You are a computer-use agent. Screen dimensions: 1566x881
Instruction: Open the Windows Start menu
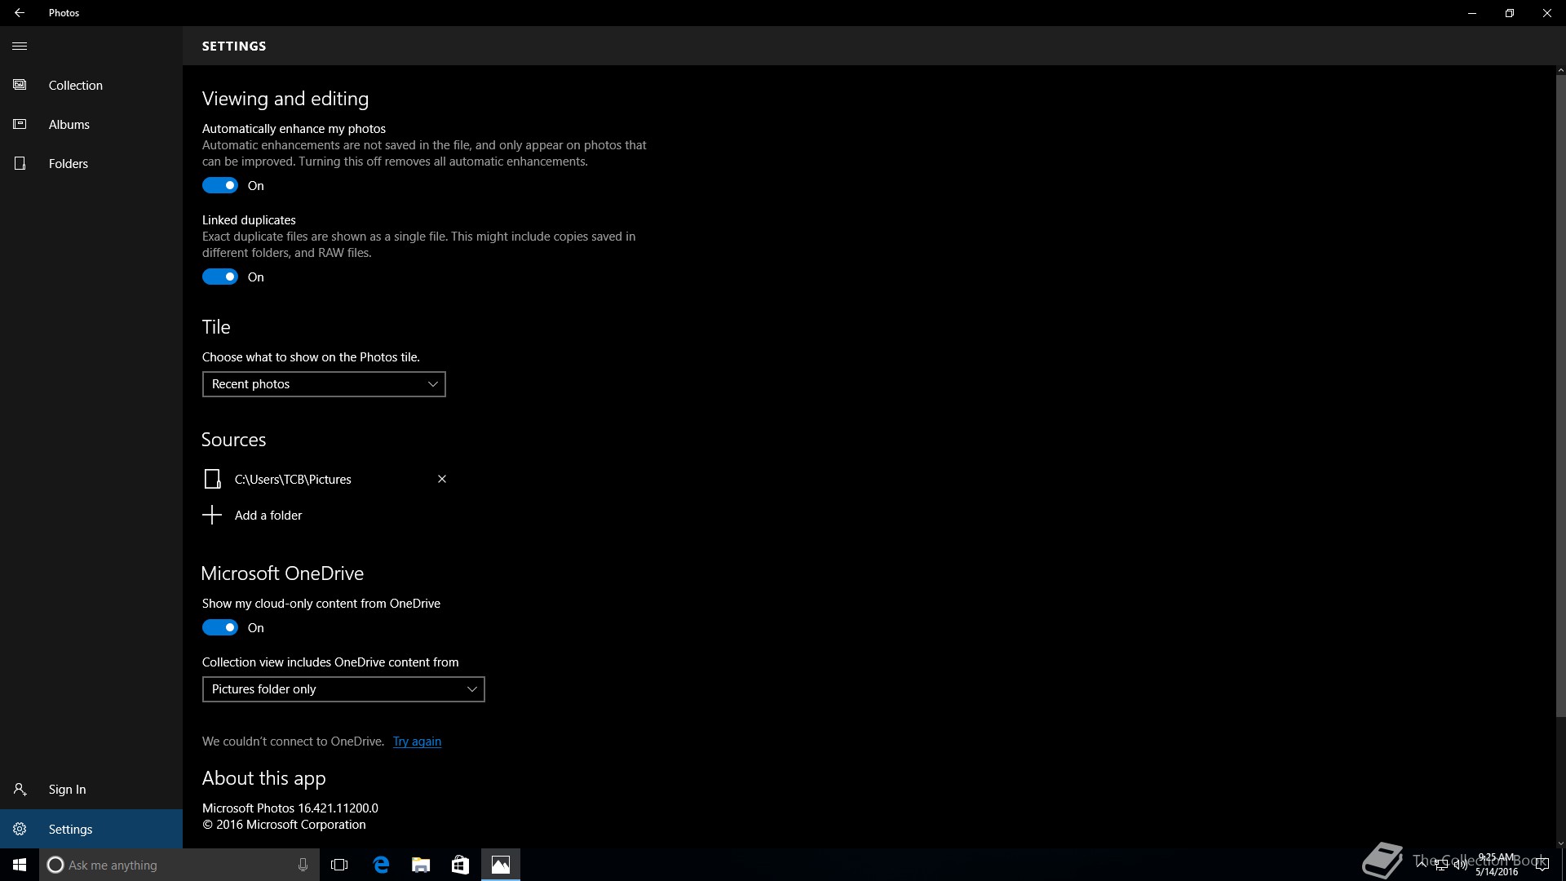coord(20,865)
